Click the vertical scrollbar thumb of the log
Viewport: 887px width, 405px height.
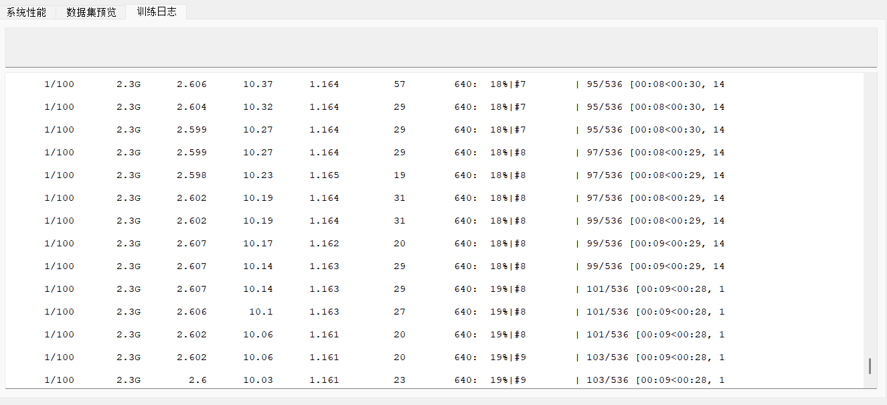click(870, 366)
